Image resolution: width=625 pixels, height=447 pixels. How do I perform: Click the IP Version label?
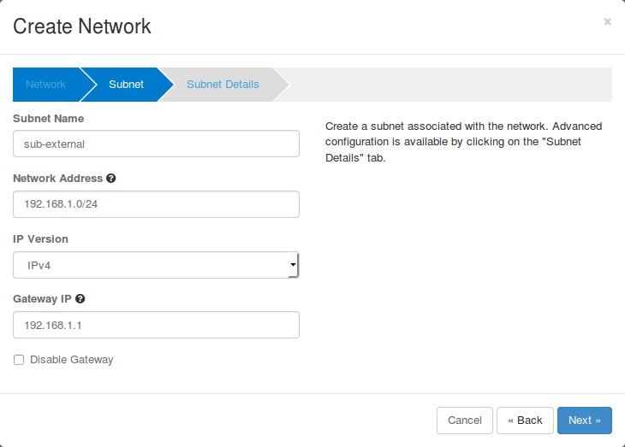[41, 239]
